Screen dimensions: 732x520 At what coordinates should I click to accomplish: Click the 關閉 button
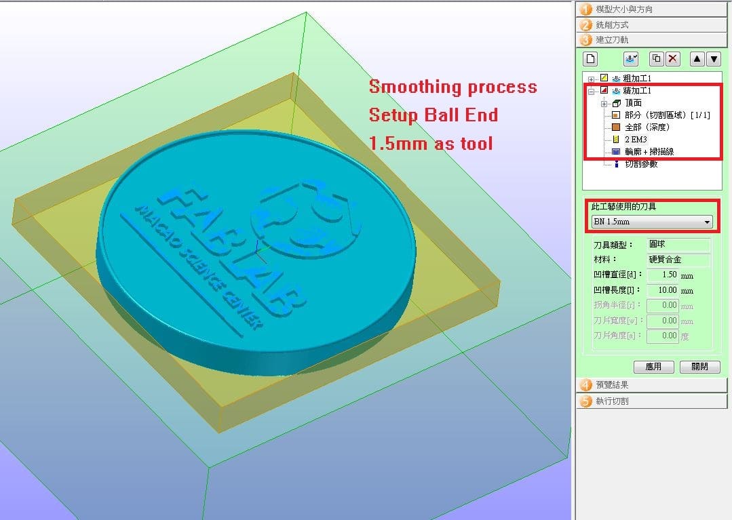[700, 367]
